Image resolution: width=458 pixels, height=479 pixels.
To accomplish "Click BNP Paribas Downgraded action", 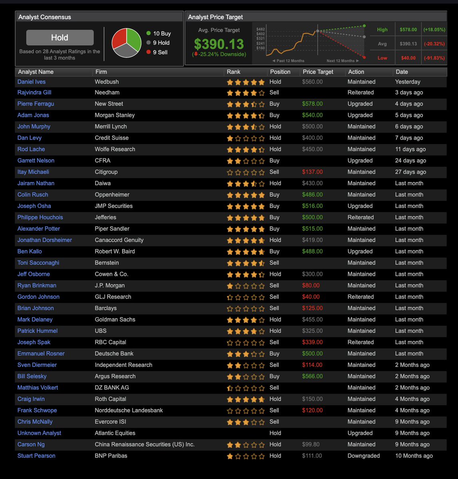I will click(363, 456).
